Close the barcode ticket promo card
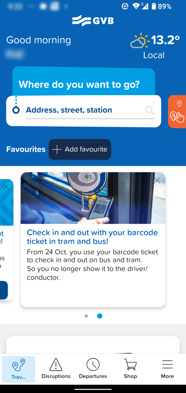Viewport: 186px width, 393px height. click(157, 180)
